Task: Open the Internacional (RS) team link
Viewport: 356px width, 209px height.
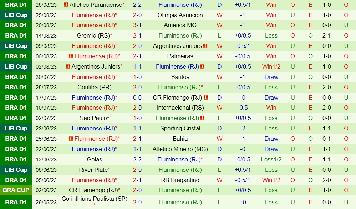Action: (180, 108)
